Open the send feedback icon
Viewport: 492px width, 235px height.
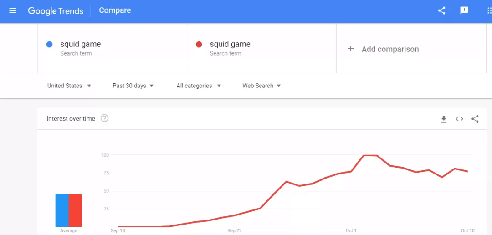[x=464, y=10]
